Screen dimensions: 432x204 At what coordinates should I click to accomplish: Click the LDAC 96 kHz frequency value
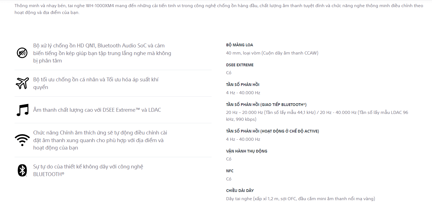tap(317, 116)
